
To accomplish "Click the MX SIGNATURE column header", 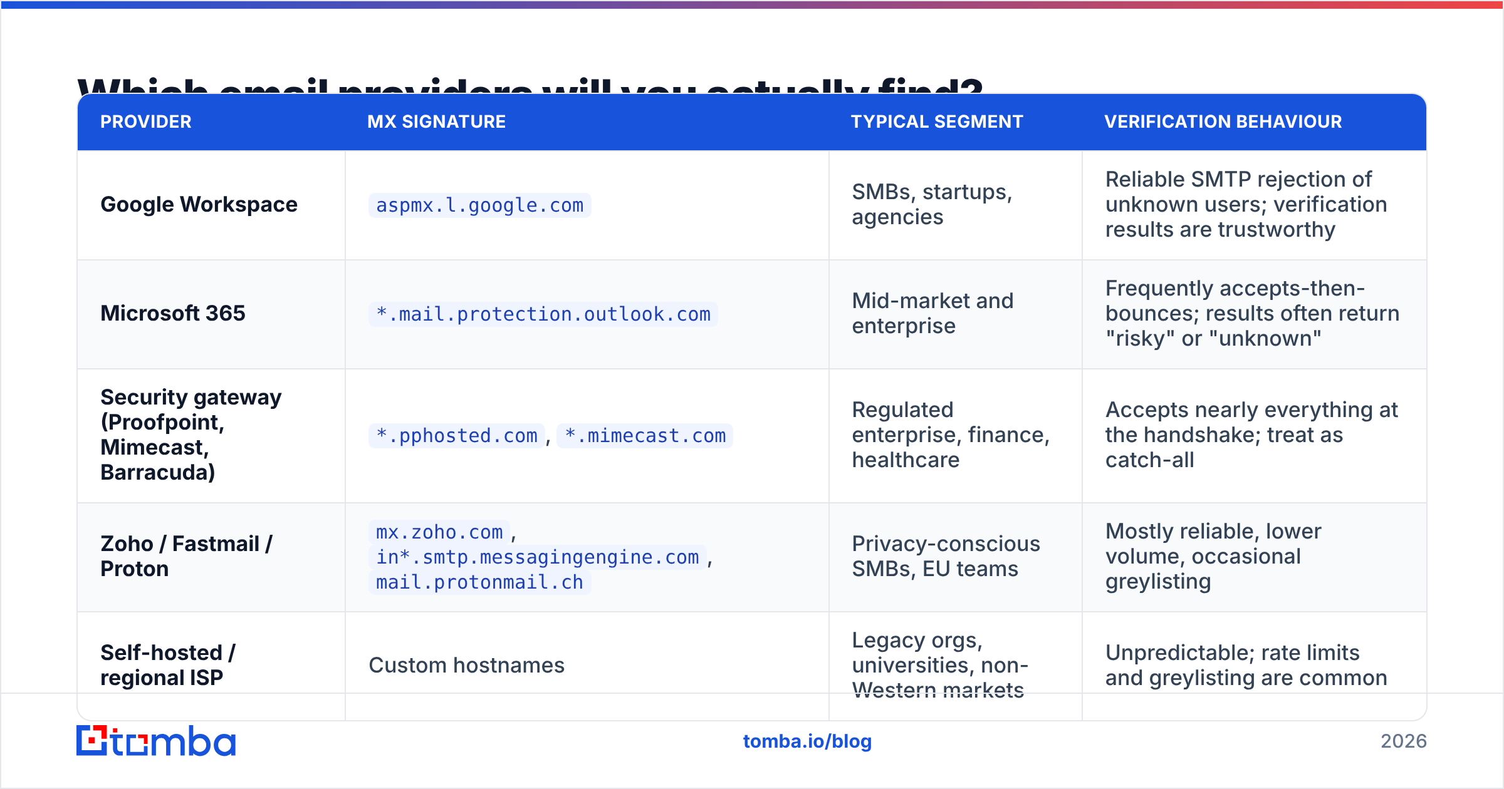I will [x=436, y=121].
